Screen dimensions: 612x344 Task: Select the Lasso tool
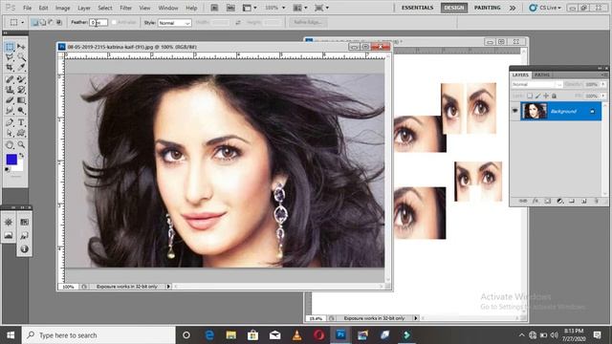(x=10, y=57)
